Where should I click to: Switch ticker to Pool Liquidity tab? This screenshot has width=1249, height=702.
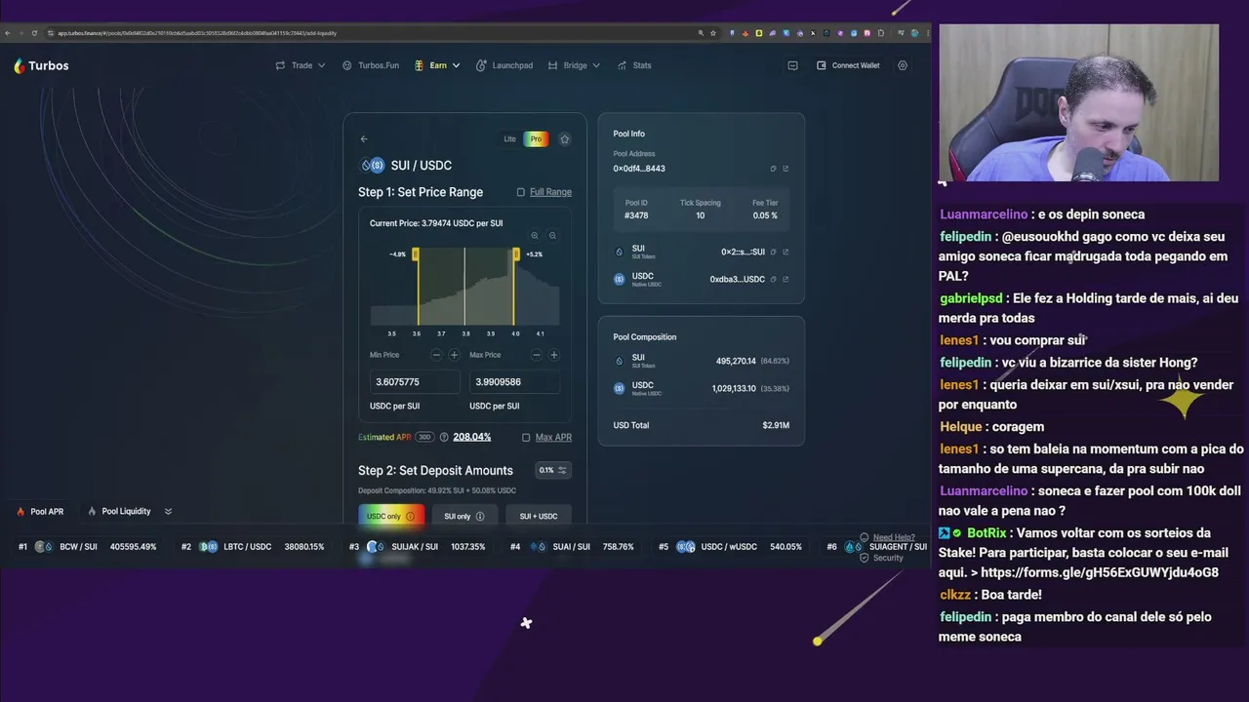click(119, 511)
